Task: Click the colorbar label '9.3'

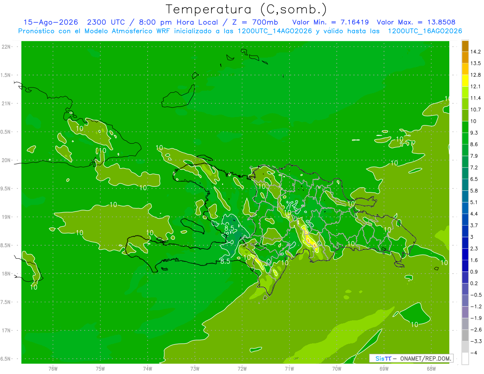Action: click(474, 133)
